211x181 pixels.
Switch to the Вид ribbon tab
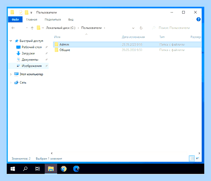tap(71, 19)
